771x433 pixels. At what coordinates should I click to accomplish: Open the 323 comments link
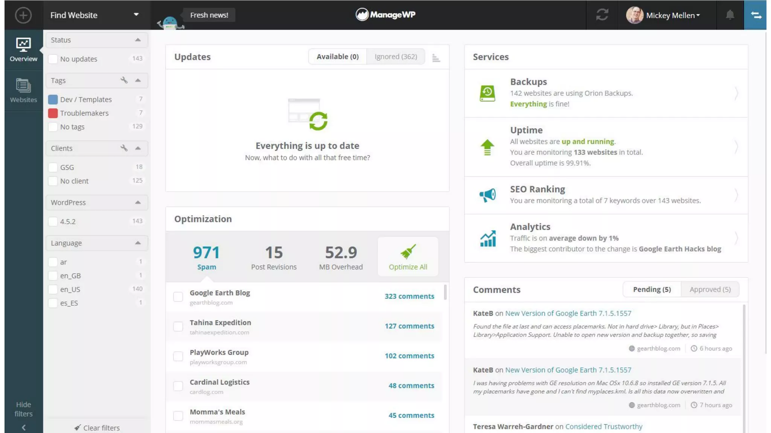[x=409, y=296]
